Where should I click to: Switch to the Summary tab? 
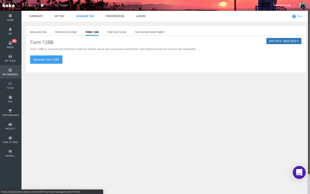(36, 16)
